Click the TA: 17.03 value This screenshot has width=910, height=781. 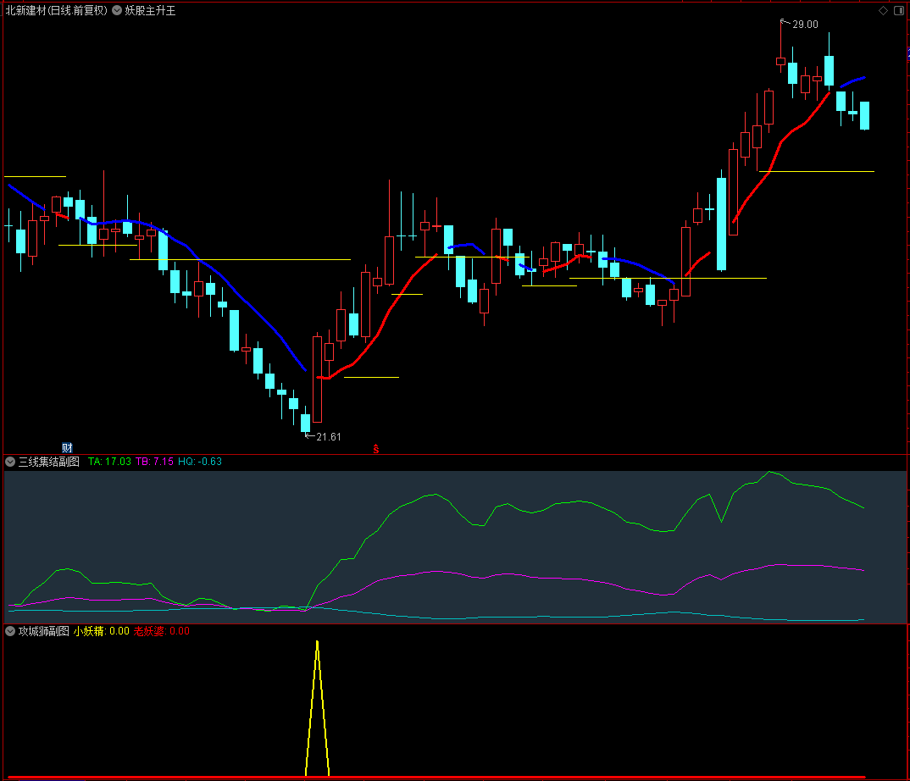pos(109,462)
